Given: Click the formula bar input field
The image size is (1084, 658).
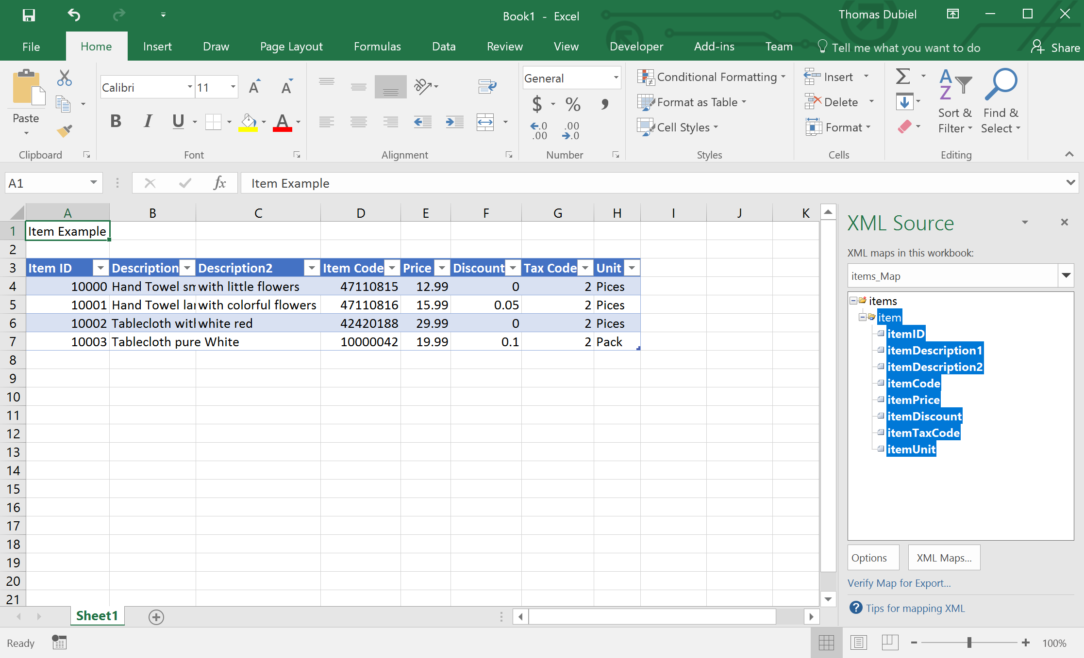Looking at the screenshot, I should 631,183.
